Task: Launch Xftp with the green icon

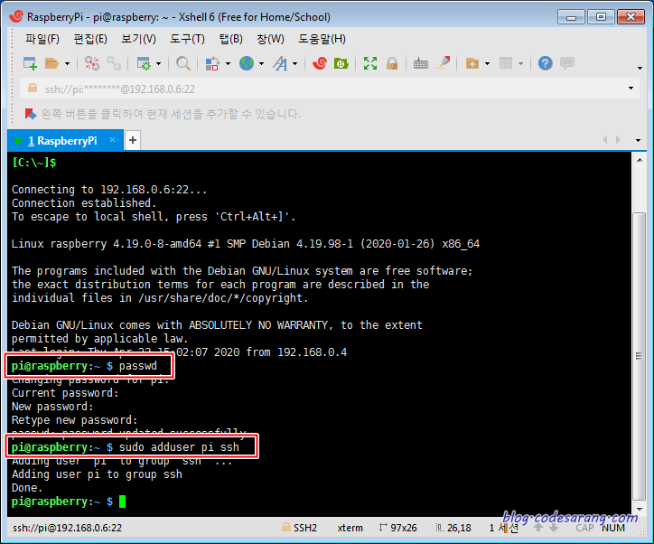Action: (x=341, y=63)
